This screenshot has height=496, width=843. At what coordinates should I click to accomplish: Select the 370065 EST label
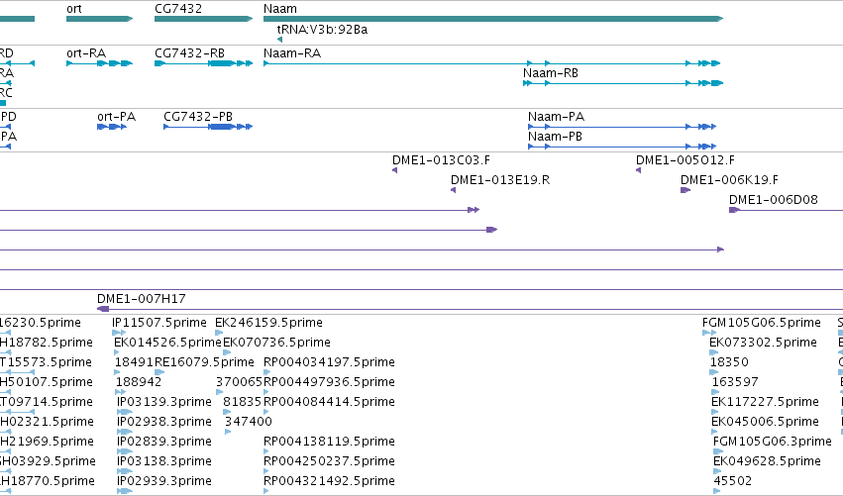pyautogui.click(x=239, y=382)
